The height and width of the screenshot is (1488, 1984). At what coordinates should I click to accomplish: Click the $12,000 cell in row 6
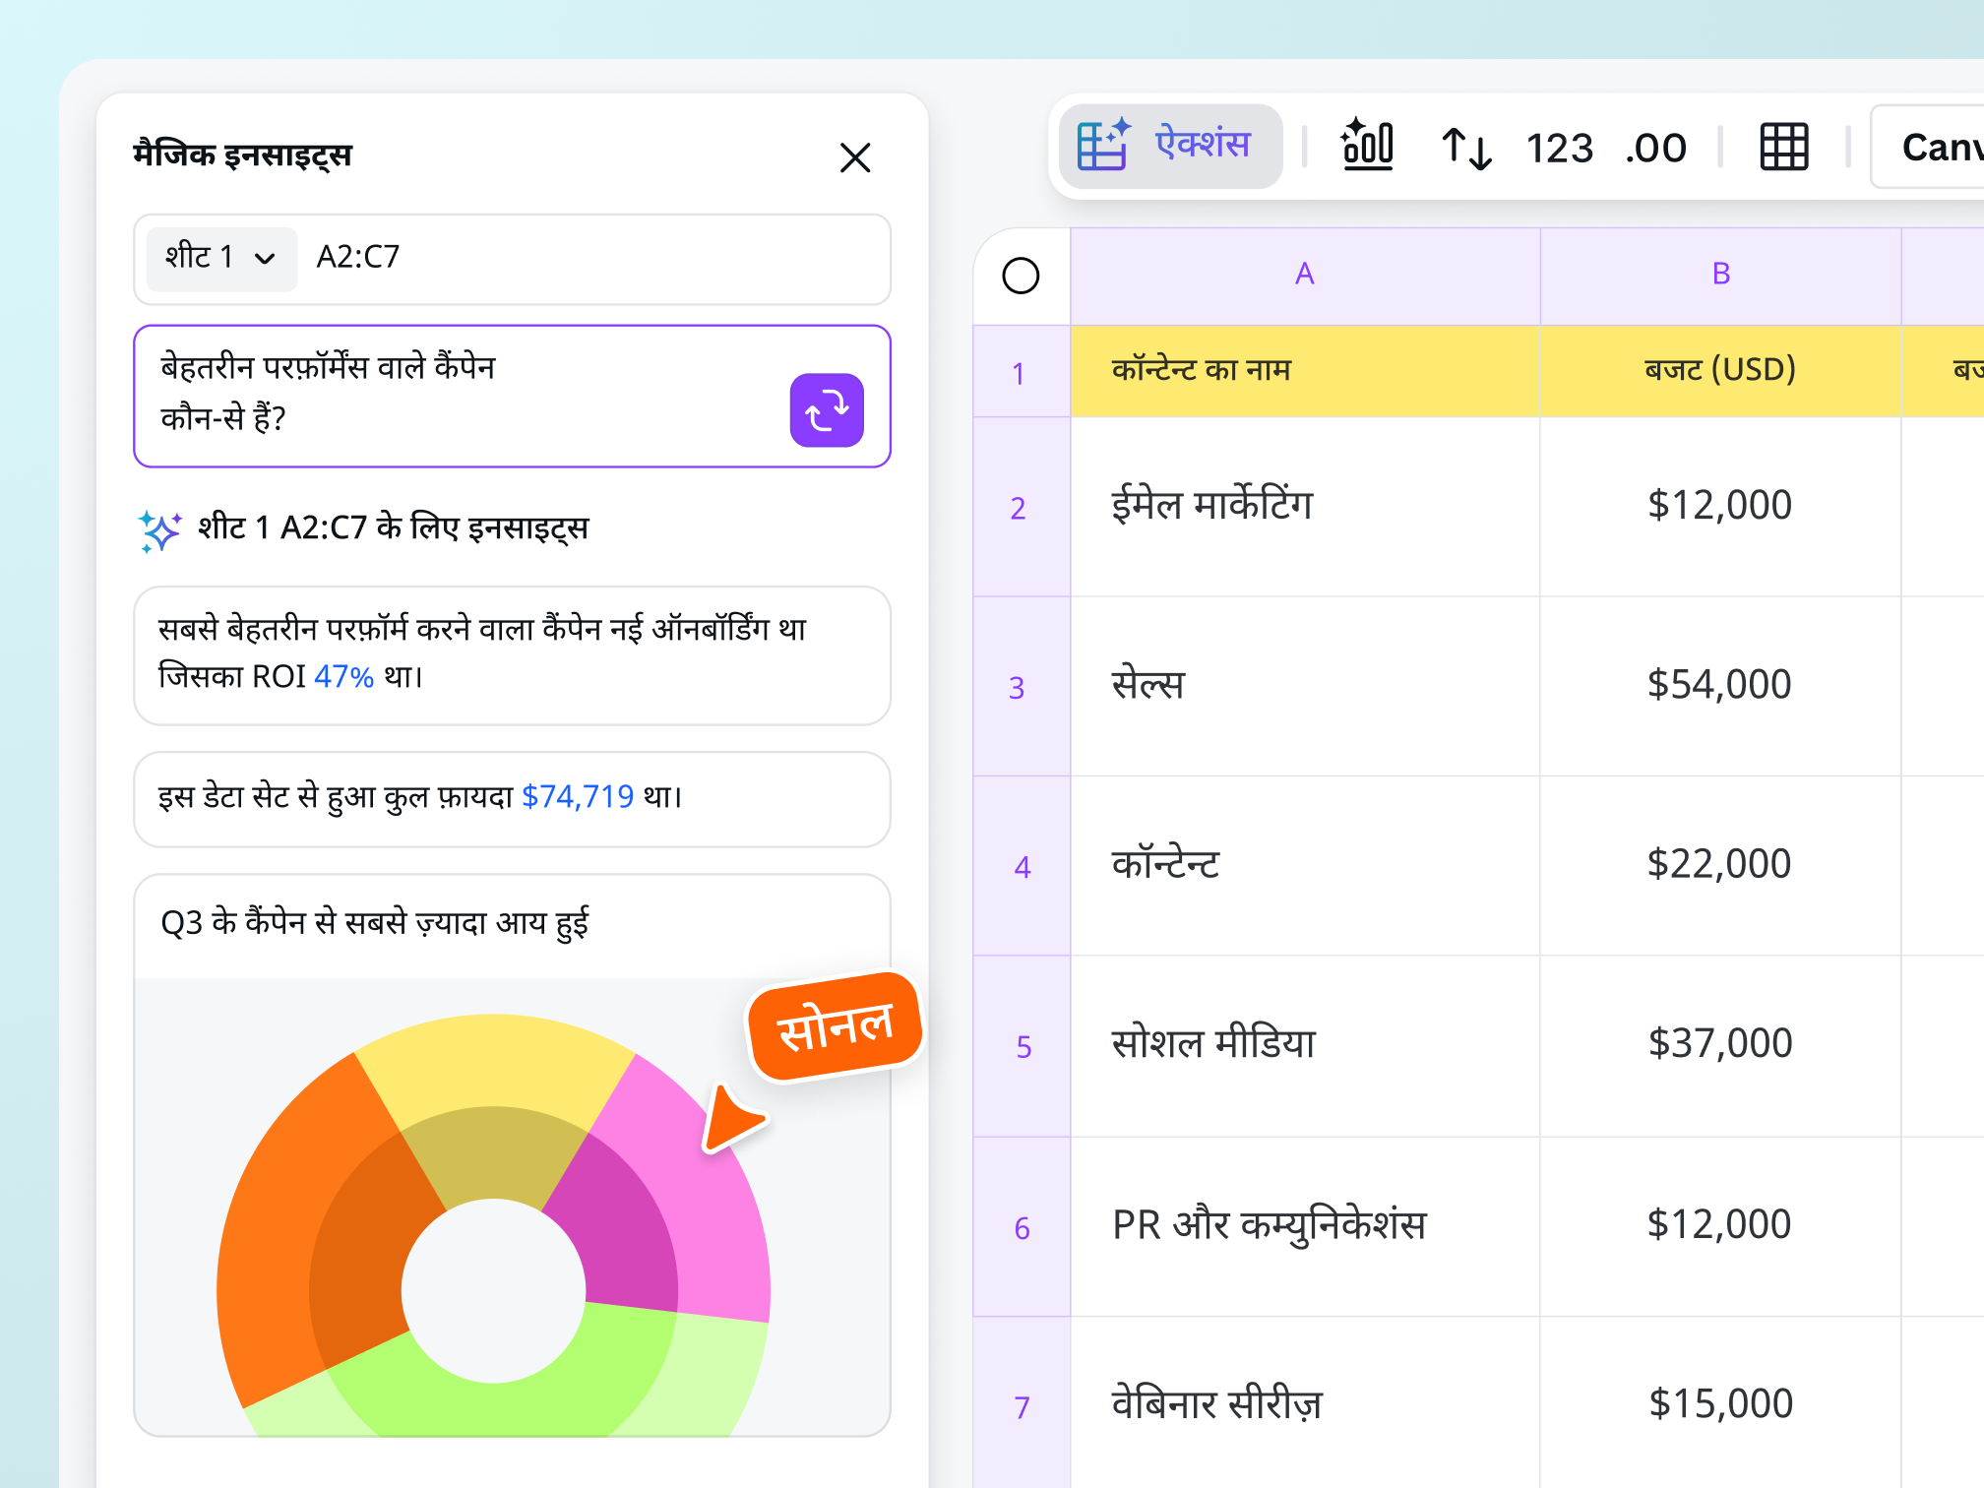pos(1720,1227)
